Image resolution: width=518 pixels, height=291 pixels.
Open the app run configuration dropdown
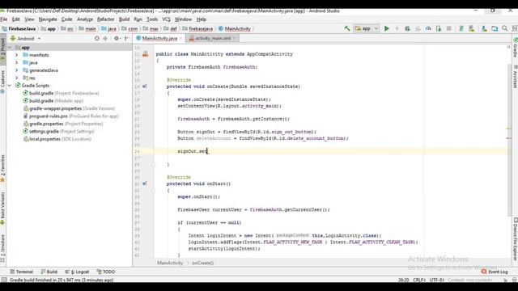point(367,29)
